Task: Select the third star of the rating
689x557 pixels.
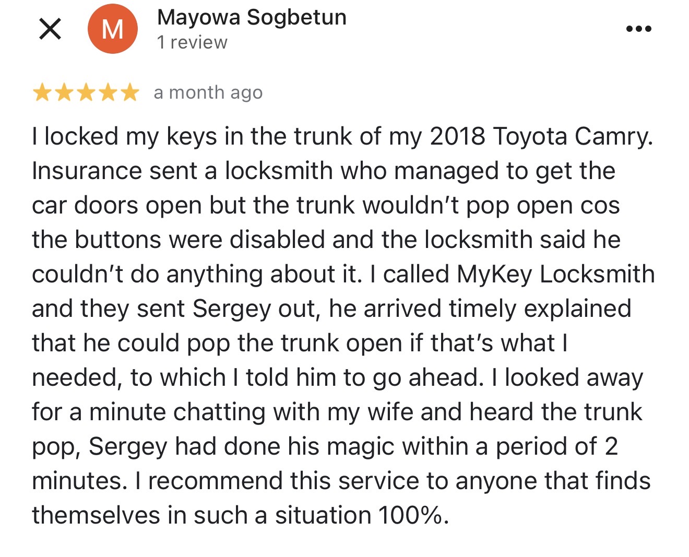Action: pos(87,93)
